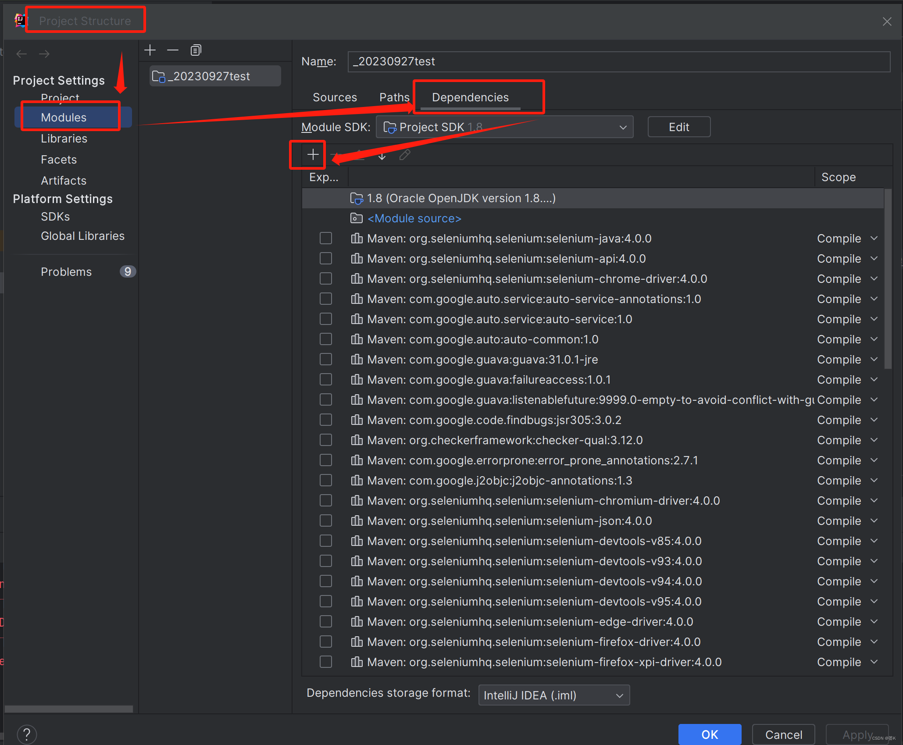This screenshot has height=745, width=903.
Task: Click the JDK 1.8 folder icon in the list
Action: click(357, 199)
